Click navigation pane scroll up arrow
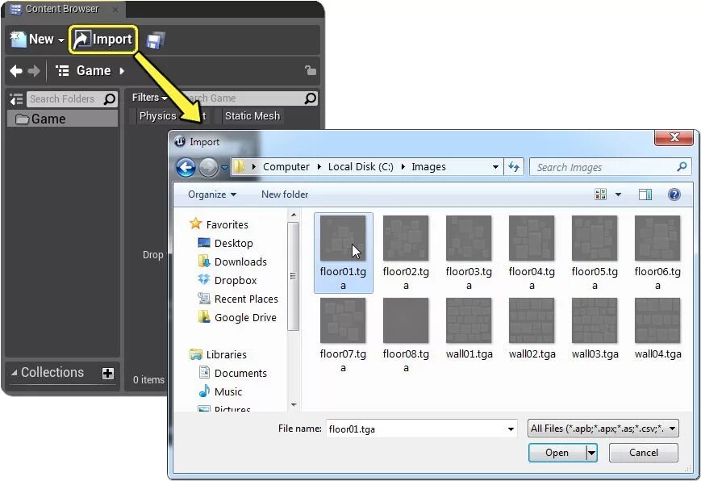 [x=294, y=215]
